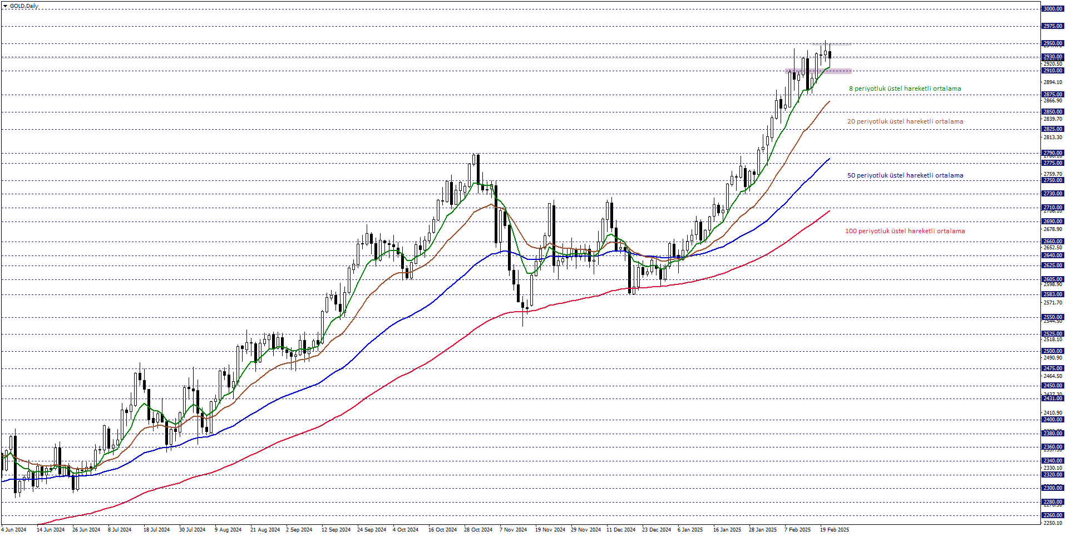Select the 50 periyotluk üstel hareketli ortalama label
The height and width of the screenshot is (536, 1066).
(x=905, y=175)
